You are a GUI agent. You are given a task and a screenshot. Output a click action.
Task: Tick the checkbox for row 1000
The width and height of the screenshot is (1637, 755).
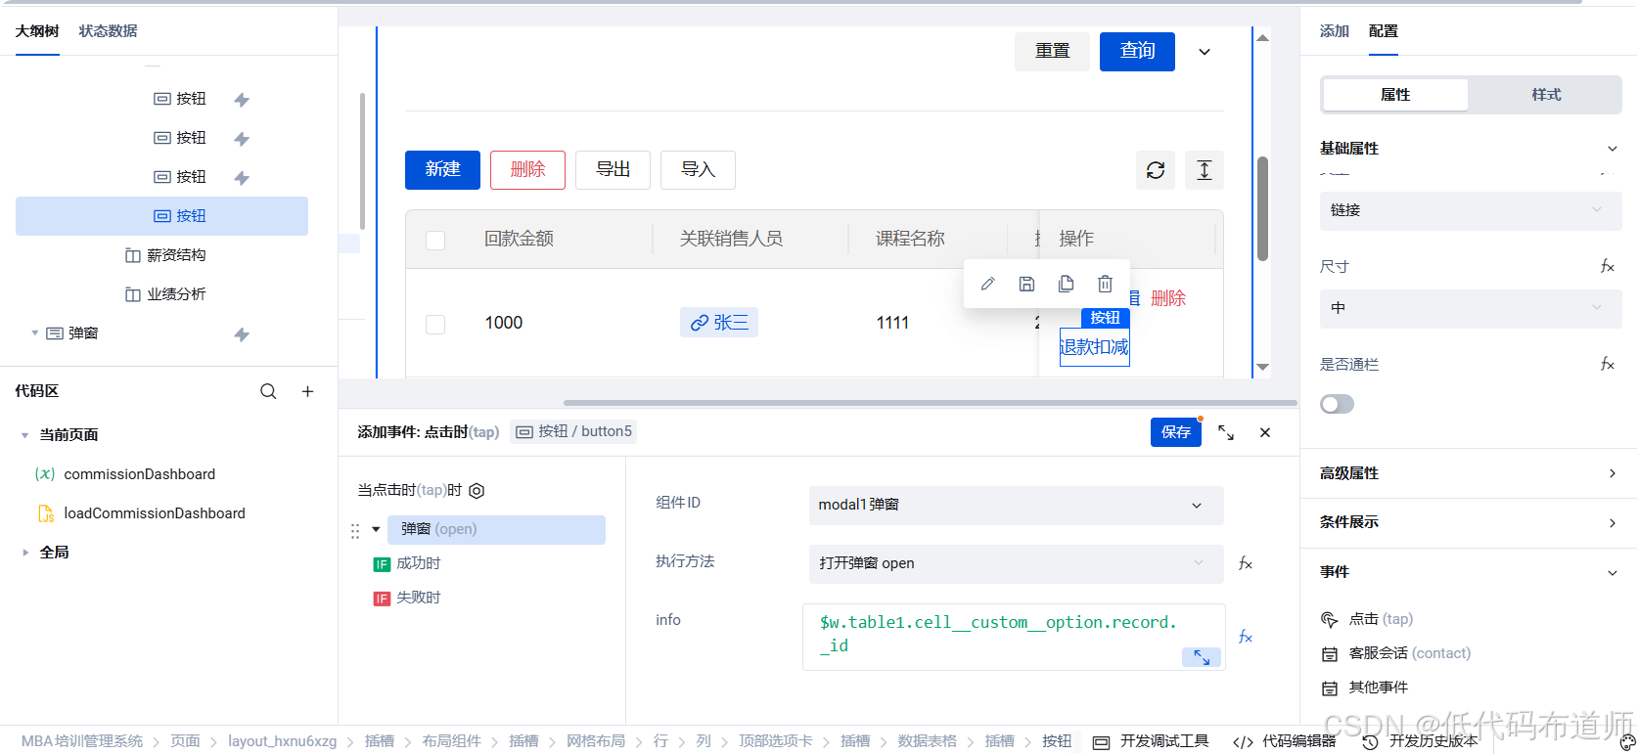point(435,324)
